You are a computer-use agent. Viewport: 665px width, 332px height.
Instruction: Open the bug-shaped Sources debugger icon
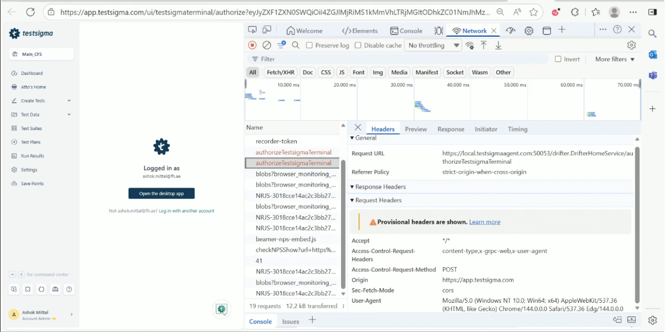439,31
